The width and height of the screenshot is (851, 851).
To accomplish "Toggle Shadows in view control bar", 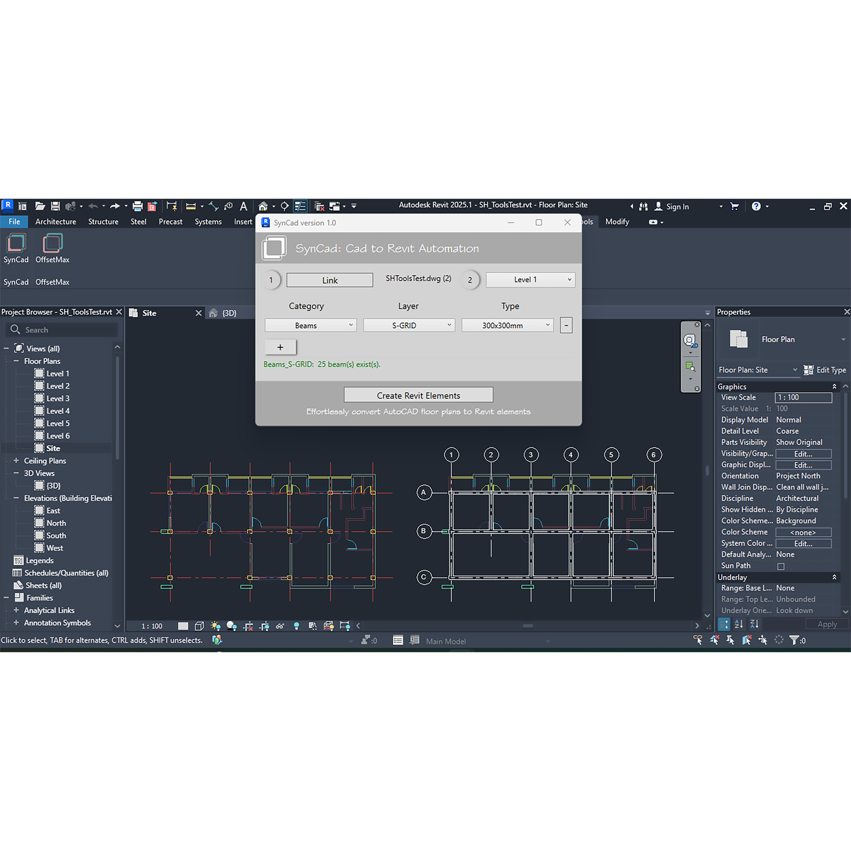I will tap(231, 626).
